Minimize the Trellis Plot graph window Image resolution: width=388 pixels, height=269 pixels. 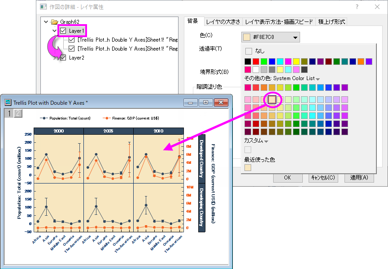tap(191, 102)
